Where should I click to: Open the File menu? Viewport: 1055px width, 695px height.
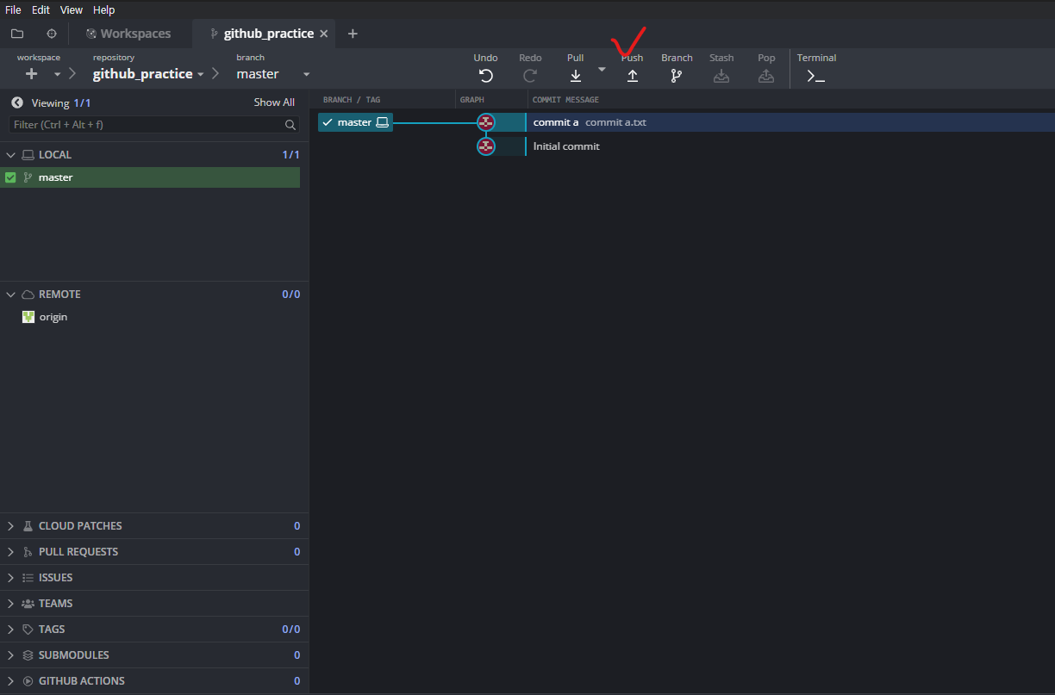(13, 10)
